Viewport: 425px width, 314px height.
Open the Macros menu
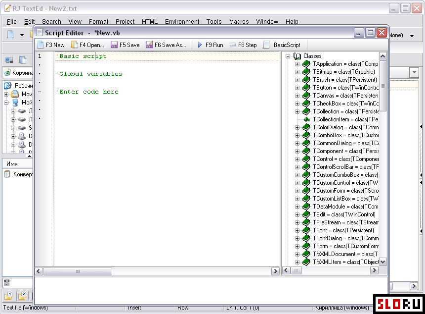(239, 21)
